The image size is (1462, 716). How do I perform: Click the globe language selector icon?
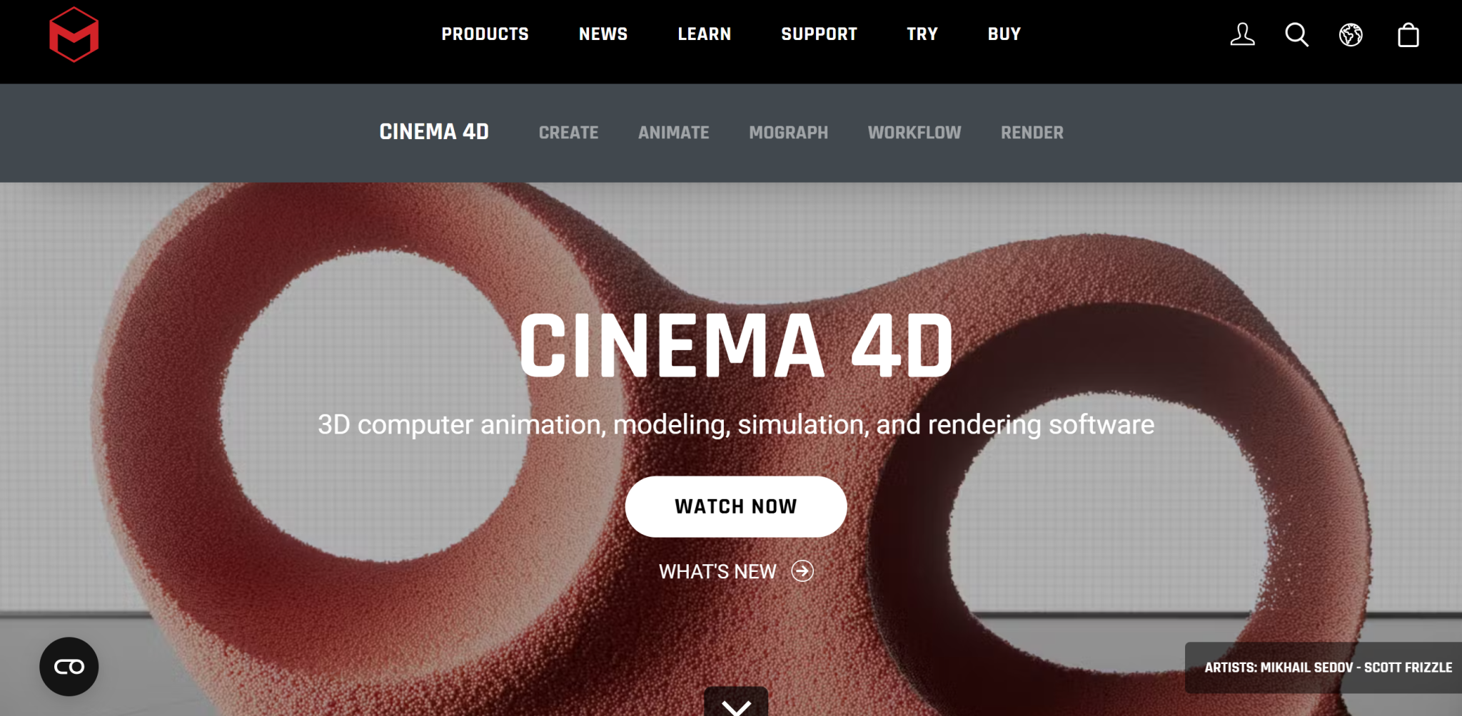(x=1352, y=35)
